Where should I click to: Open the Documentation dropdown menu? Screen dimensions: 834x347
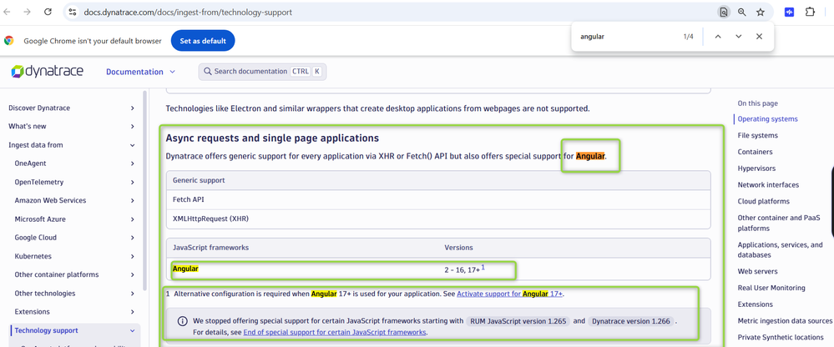click(x=140, y=72)
